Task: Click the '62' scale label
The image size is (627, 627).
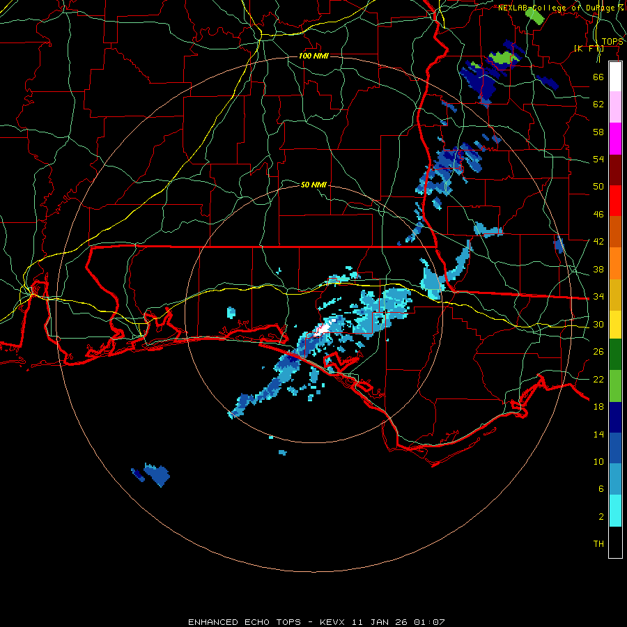Action: coord(598,104)
